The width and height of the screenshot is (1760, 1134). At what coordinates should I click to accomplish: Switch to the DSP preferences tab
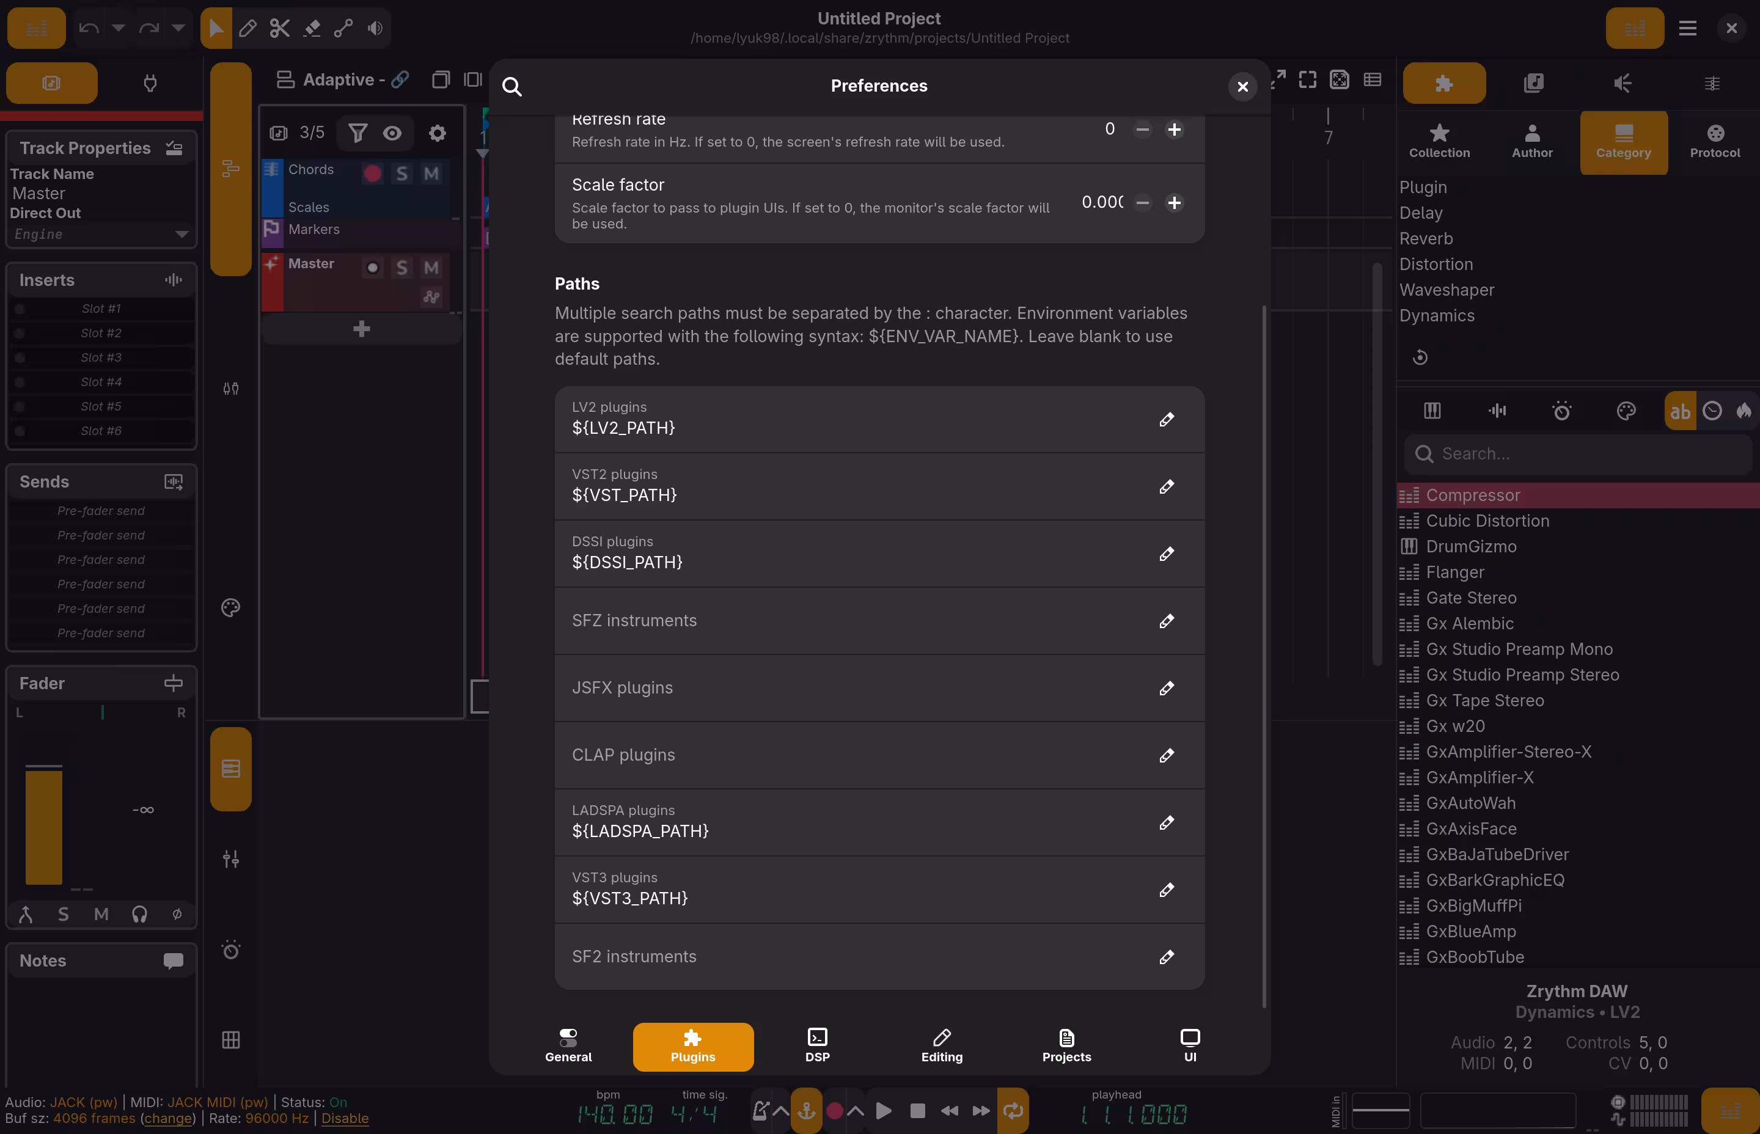click(x=818, y=1045)
